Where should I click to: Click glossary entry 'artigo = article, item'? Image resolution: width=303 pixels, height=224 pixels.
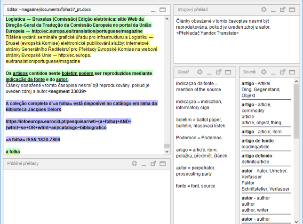point(202,152)
